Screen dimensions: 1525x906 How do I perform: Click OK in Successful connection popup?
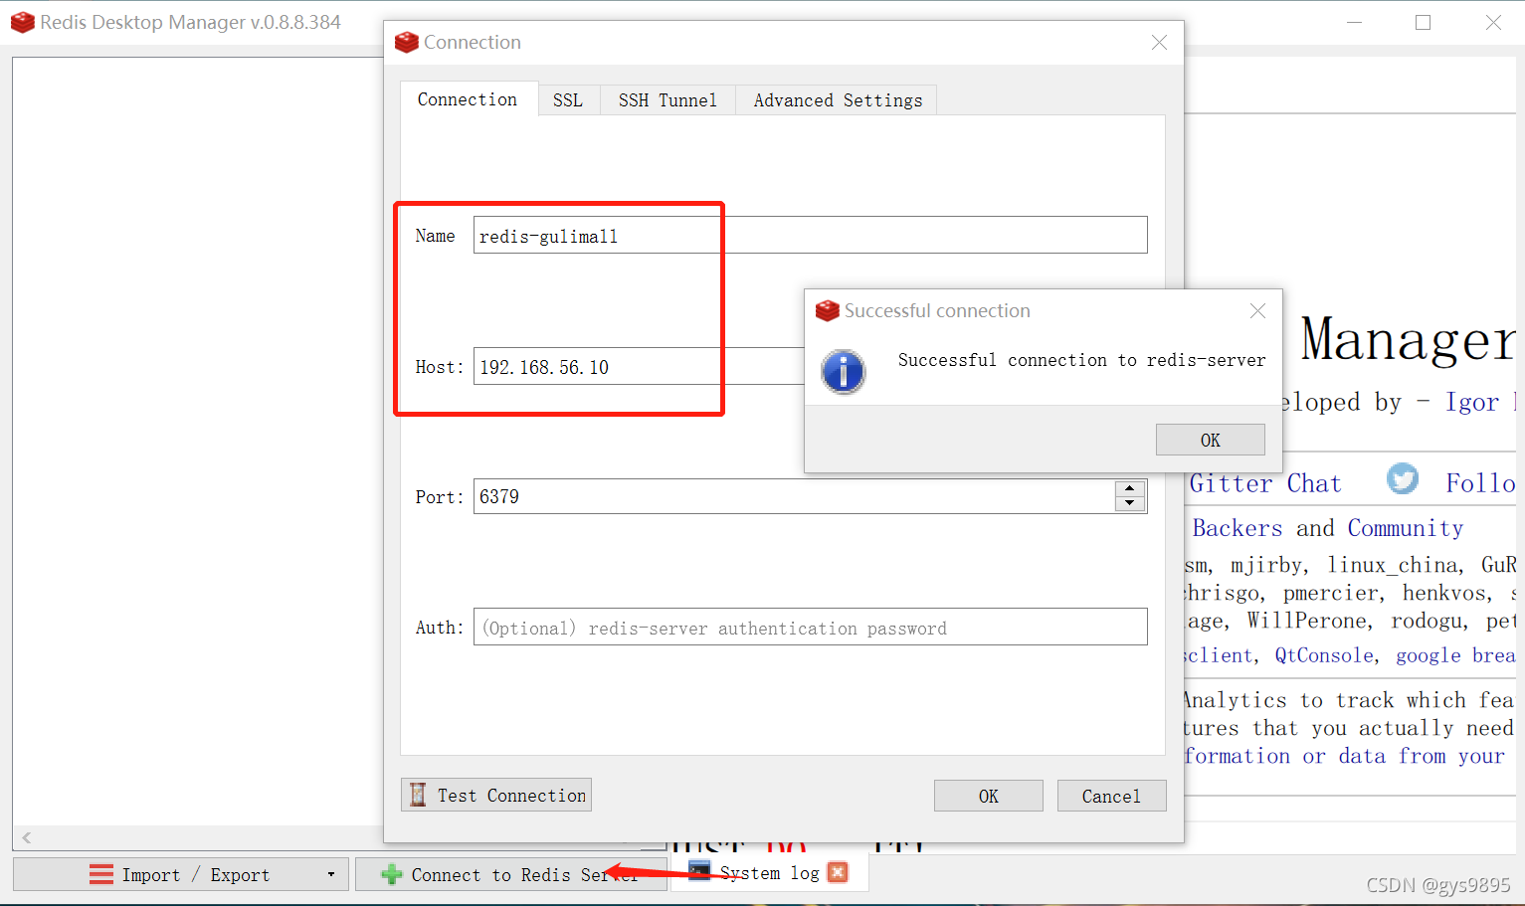point(1210,440)
